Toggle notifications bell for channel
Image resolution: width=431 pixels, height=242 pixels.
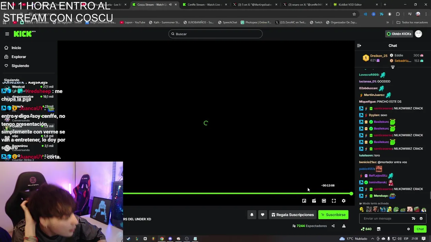[252, 215]
